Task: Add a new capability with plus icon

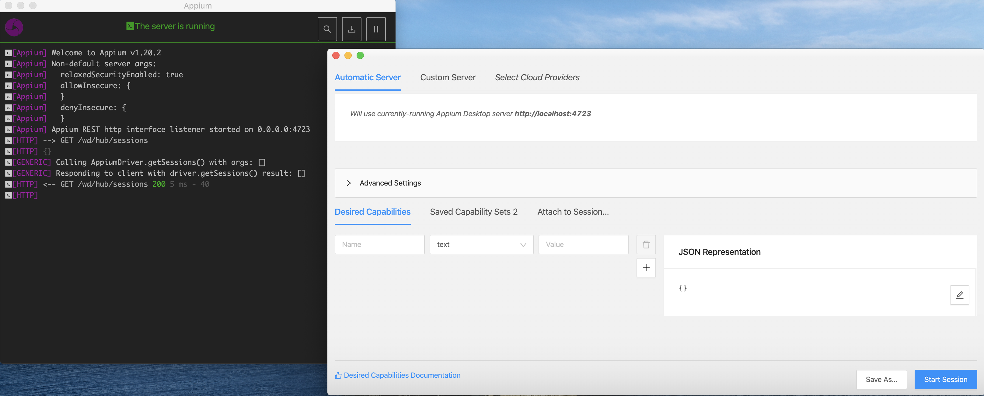Action: click(646, 268)
